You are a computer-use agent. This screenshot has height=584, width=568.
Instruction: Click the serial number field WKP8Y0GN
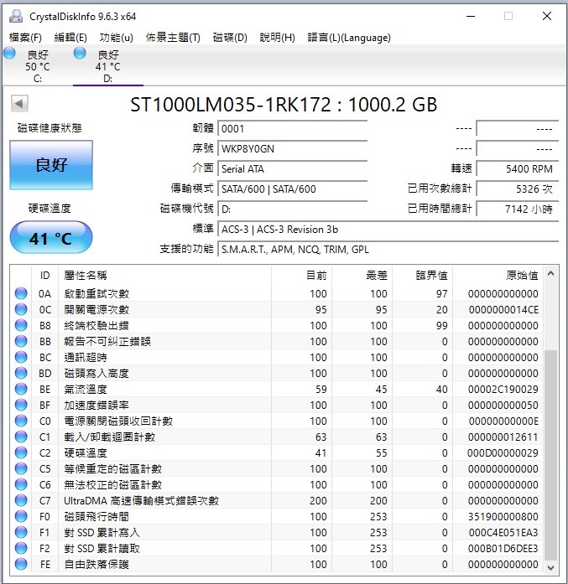pyautogui.click(x=293, y=149)
